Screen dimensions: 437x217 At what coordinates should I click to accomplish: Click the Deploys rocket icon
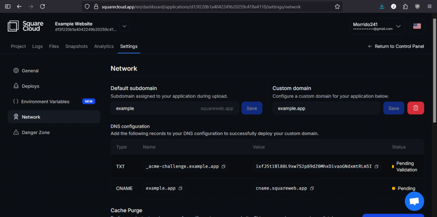pyautogui.click(x=16, y=86)
